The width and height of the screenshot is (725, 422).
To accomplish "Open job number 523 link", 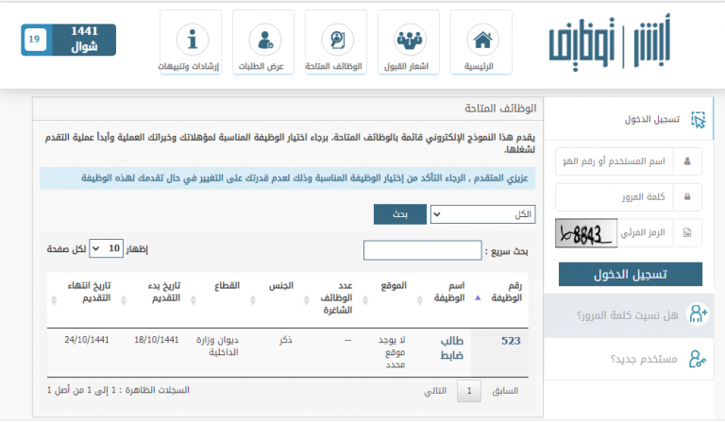I will 510,342.
